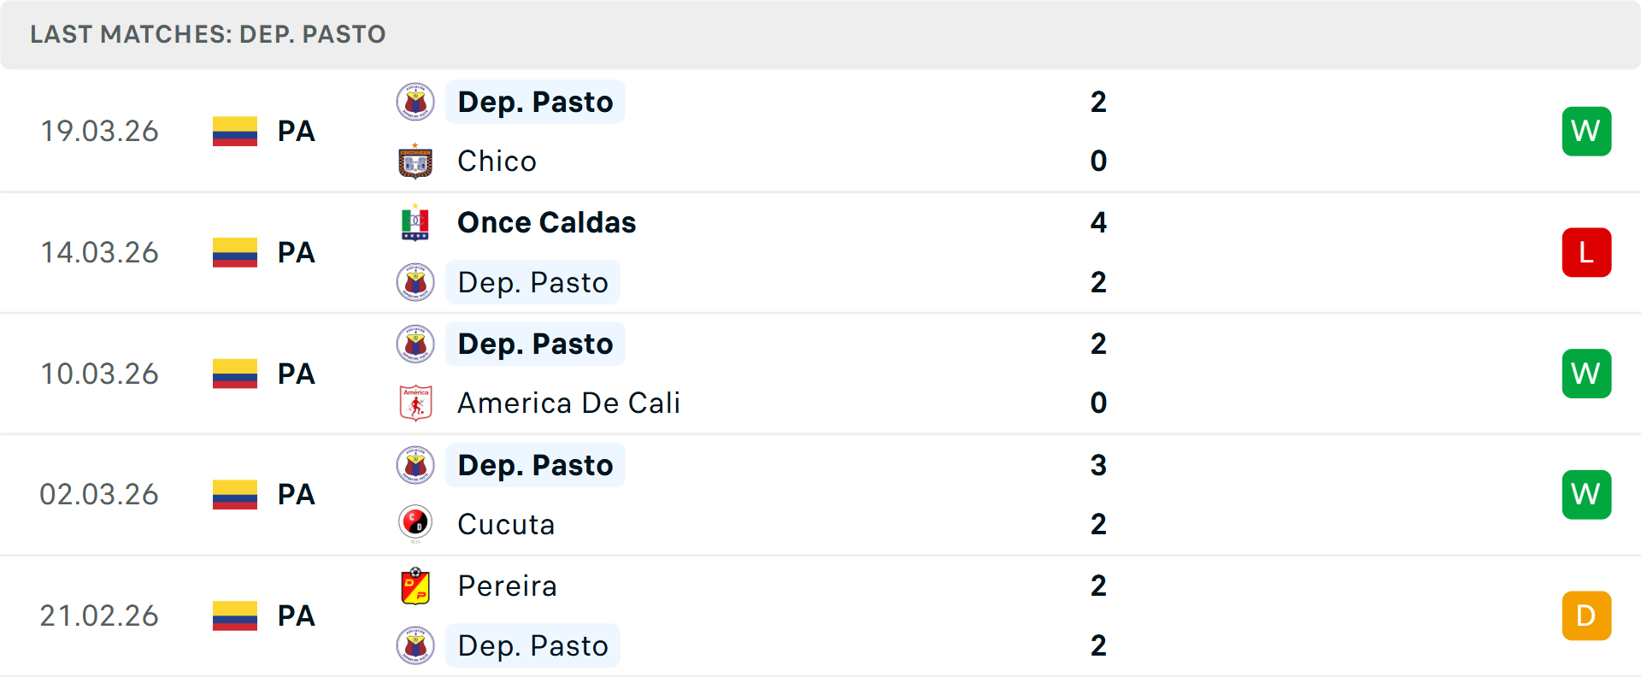Click the Cucuta team crest icon
The width and height of the screenshot is (1641, 677).
point(415,524)
